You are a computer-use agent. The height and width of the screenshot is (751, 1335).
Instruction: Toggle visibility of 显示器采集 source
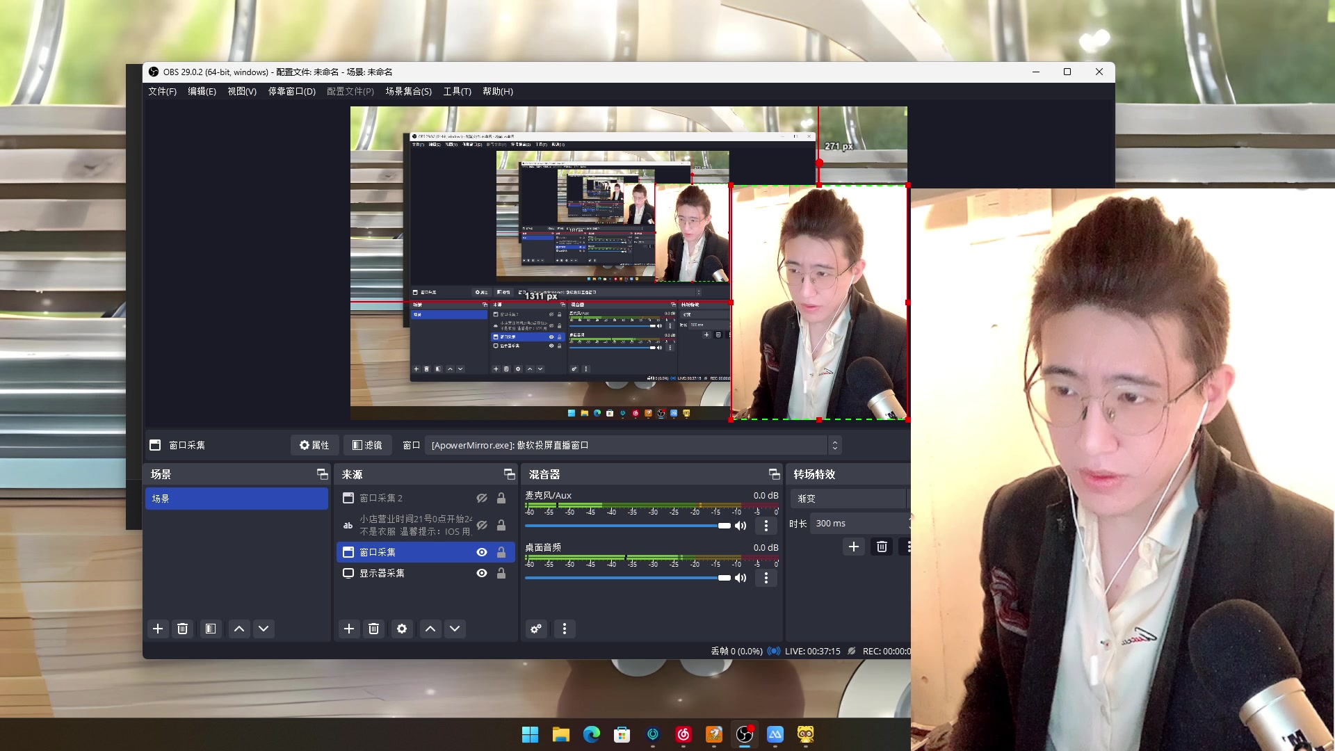482,573
